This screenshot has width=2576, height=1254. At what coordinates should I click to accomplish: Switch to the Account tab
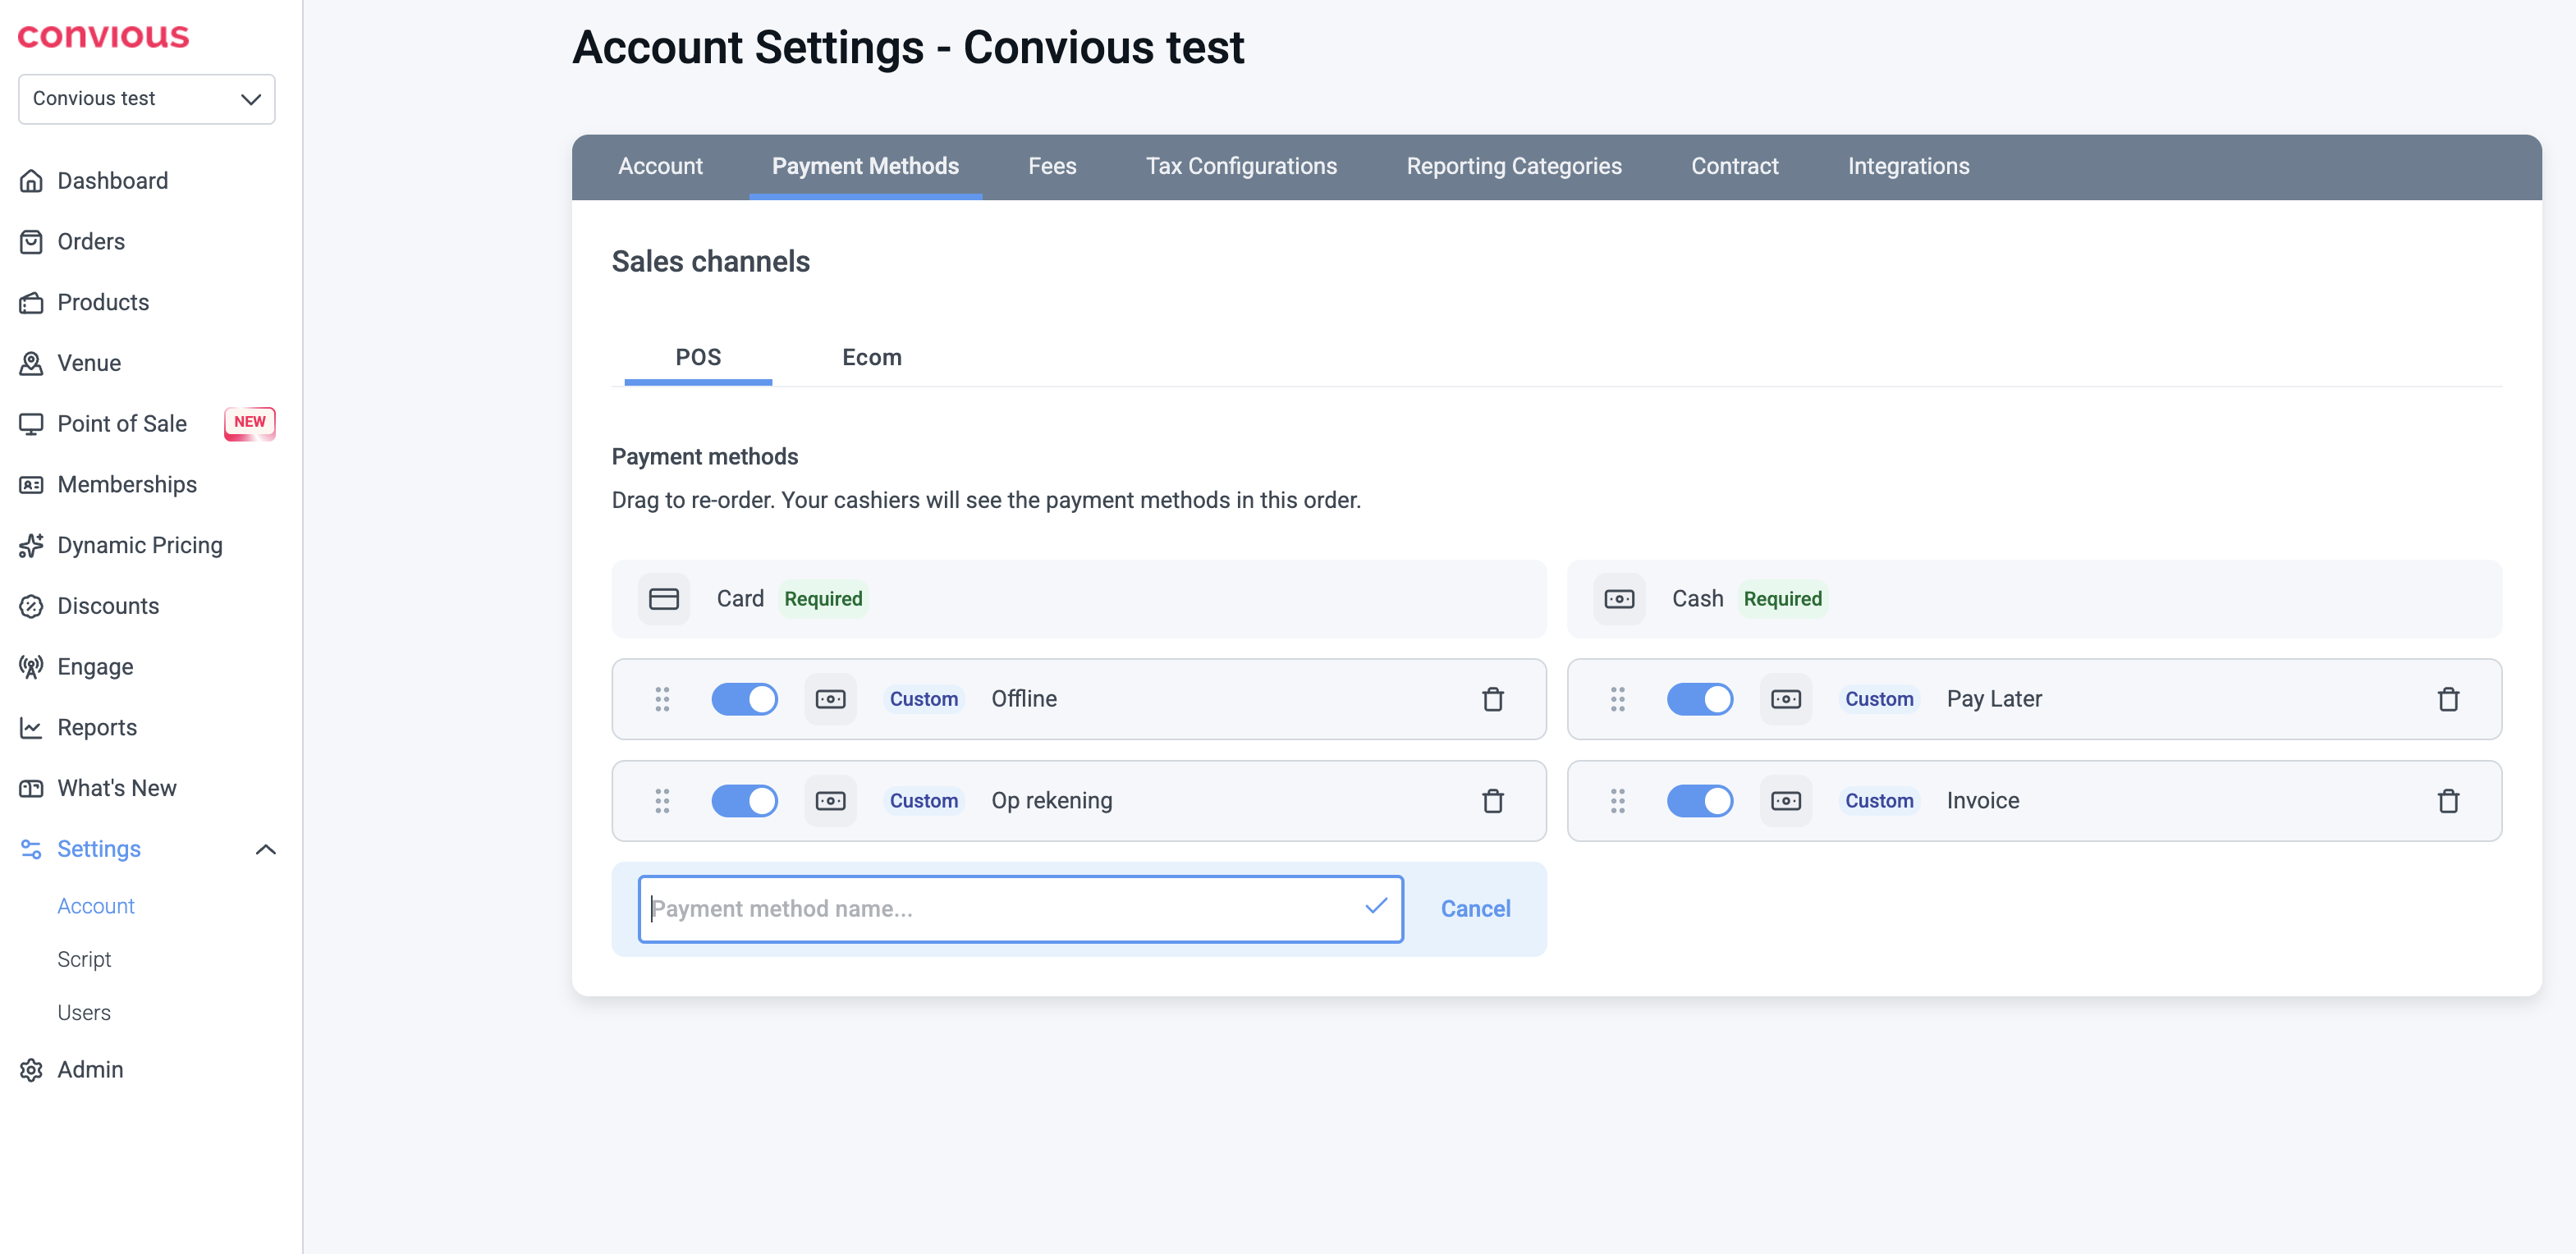pyautogui.click(x=660, y=166)
